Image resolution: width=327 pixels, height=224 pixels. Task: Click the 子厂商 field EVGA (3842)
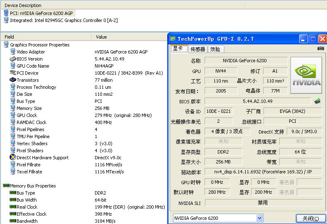293,111
